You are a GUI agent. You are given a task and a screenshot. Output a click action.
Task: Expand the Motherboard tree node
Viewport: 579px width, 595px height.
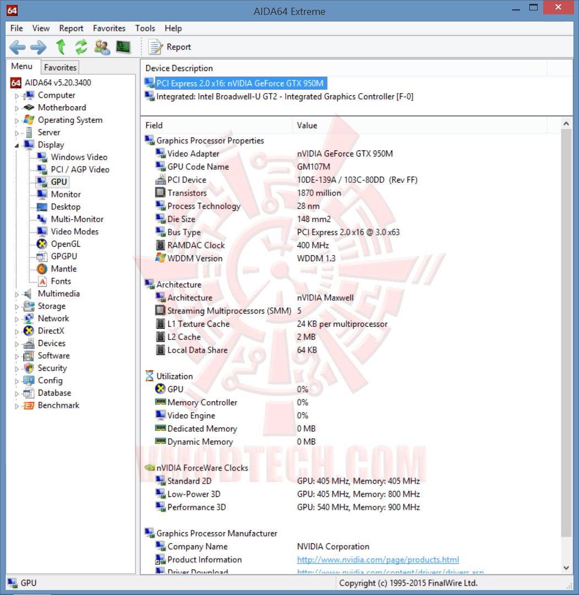coord(17,108)
